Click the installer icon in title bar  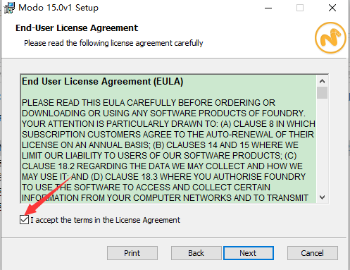coord(9,8)
